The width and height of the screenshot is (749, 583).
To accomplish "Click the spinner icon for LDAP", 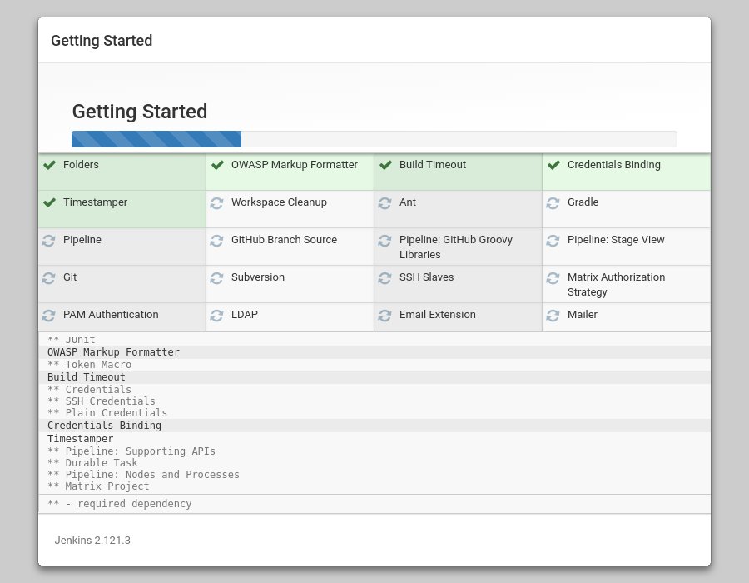I will [216, 316].
